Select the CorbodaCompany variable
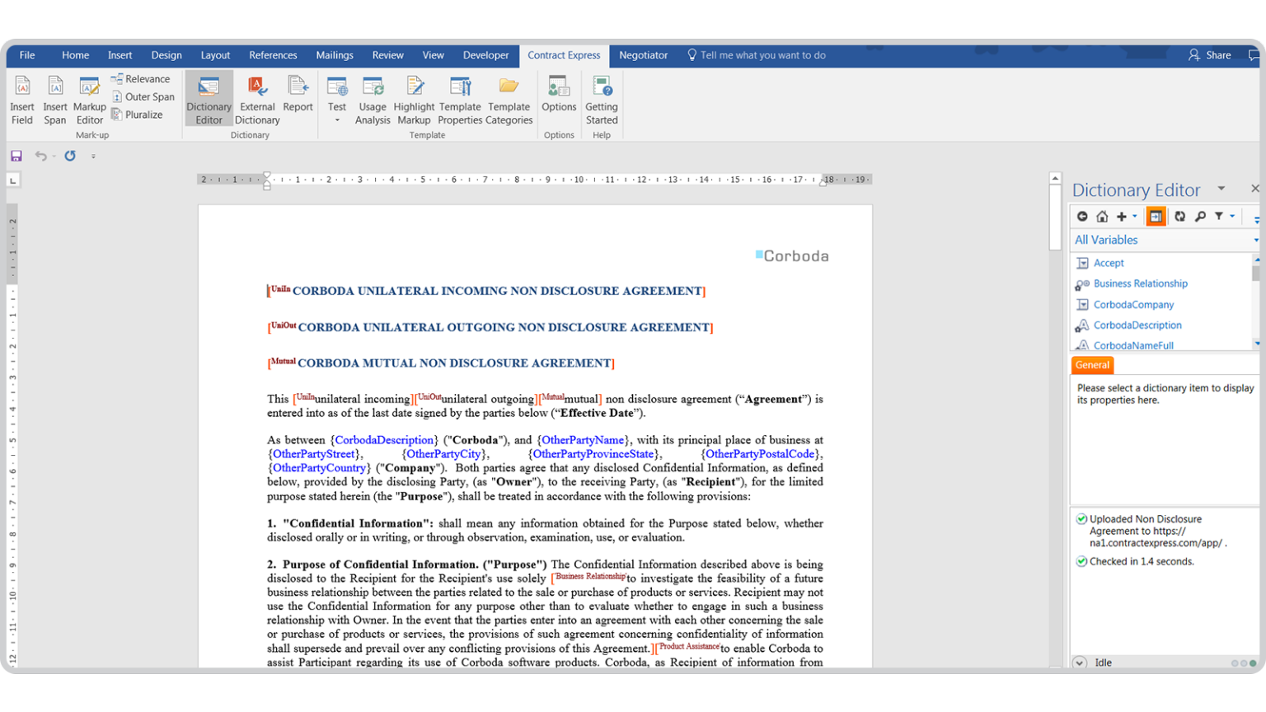This screenshot has width=1266, height=712. [1133, 305]
